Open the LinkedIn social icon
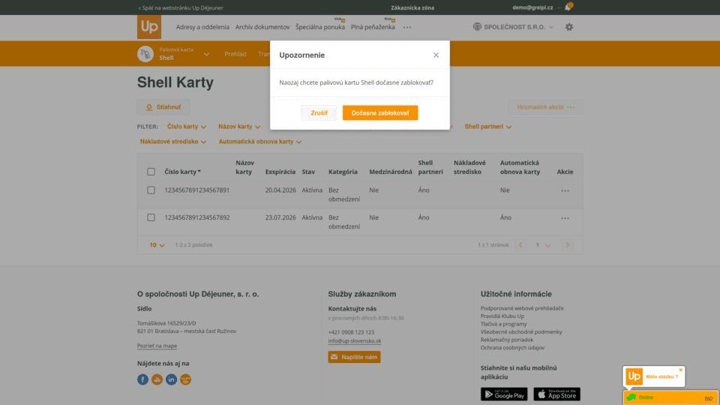 pos(171,379)
